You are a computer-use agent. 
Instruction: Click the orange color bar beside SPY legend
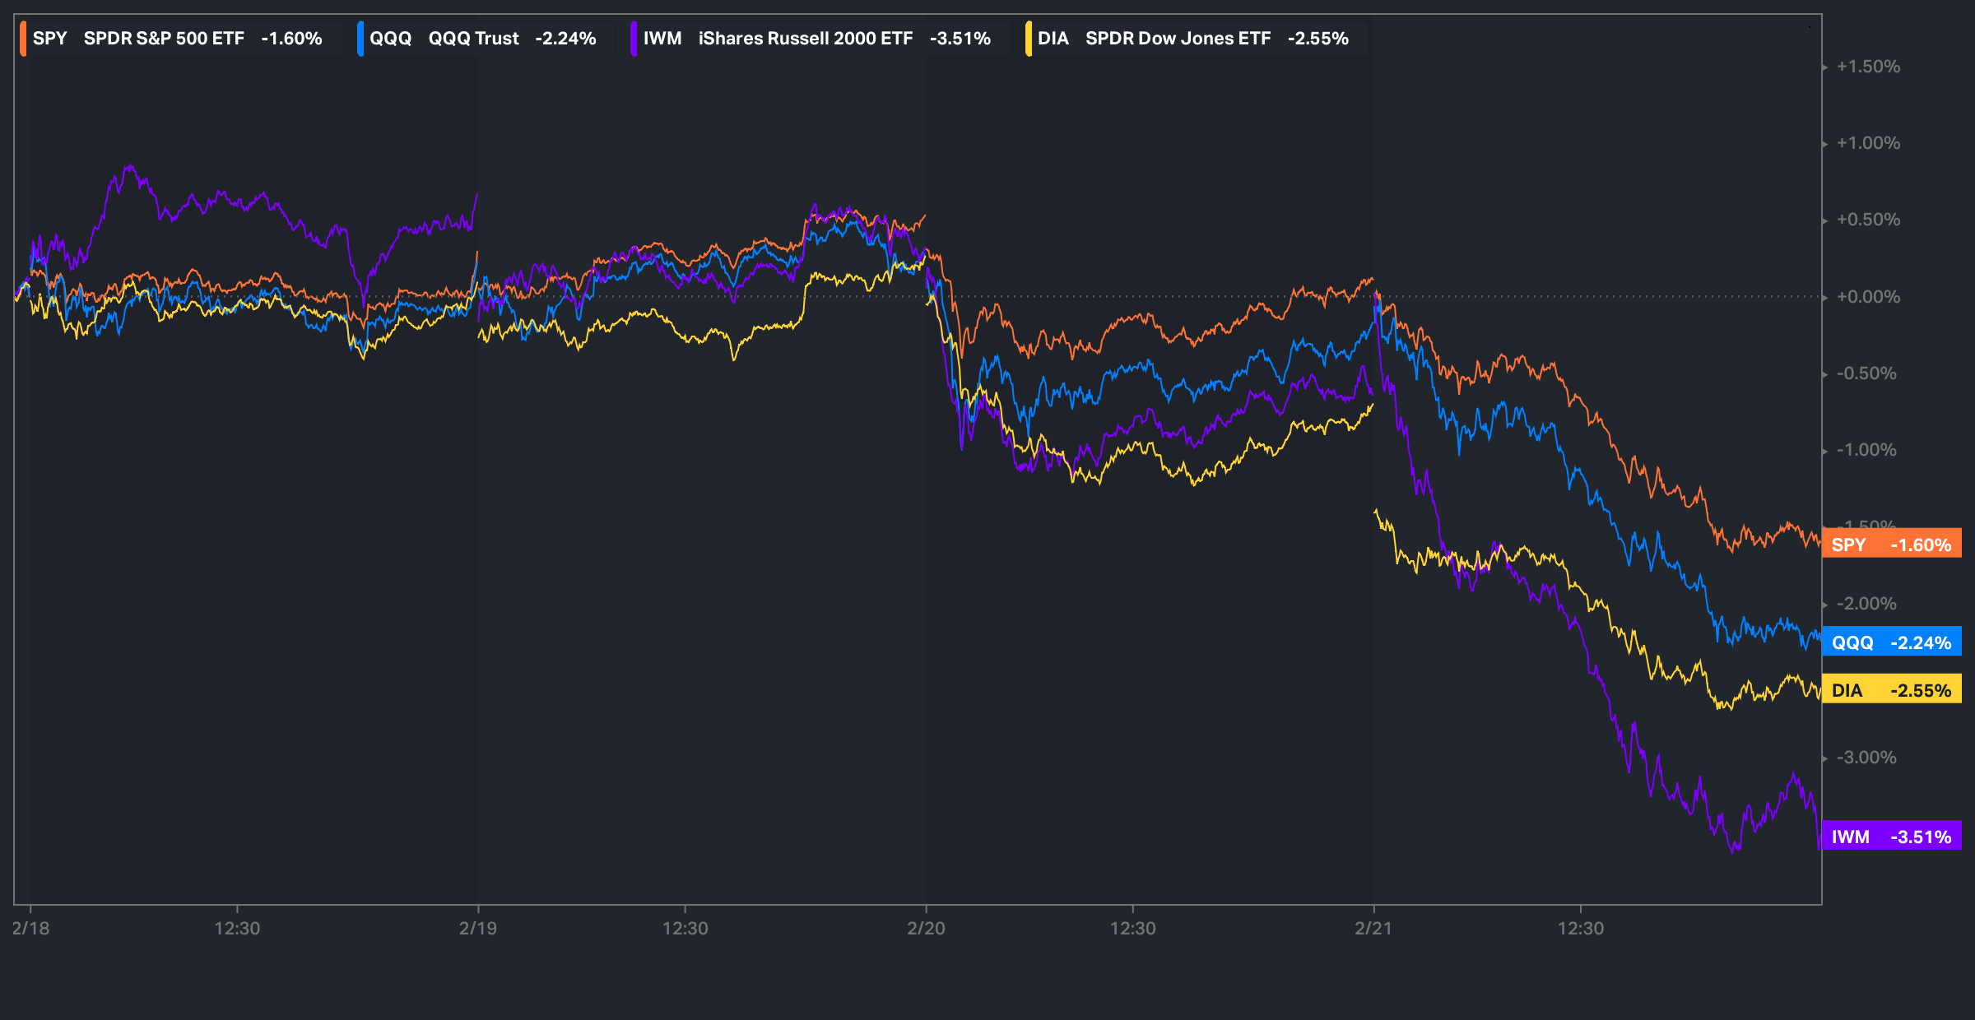(23, 39)
